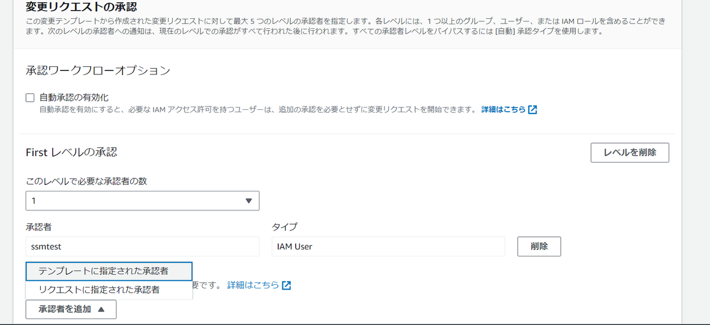Click the 変更リクエストの承認 title

tap(82, 8)
